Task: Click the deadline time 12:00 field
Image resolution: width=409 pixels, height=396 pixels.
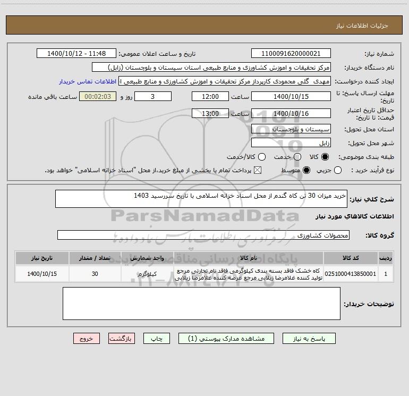Action: [210, 96]
